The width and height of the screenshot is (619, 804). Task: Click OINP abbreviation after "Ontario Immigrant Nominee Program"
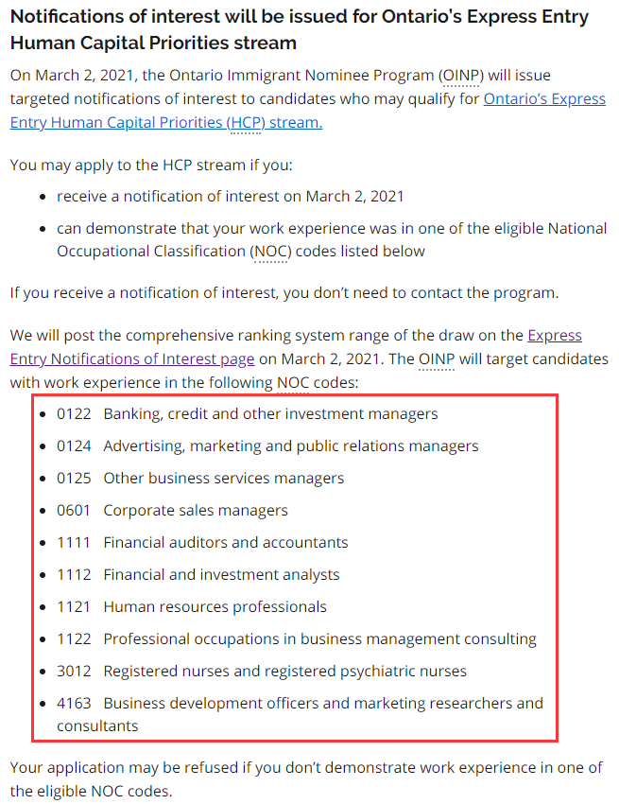[x=461, y=75]
